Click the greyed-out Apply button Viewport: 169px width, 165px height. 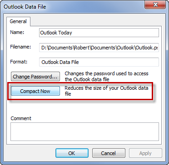[x=145, y=153]
